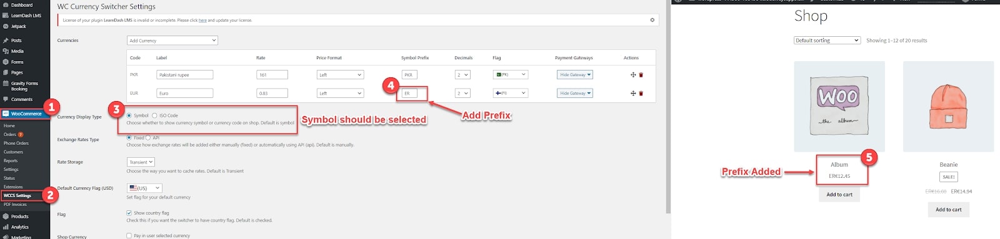The width and height of the screenshot is (1000, 239).
Task: Add Beanie to cart
Action: click(x=948, y=210)
